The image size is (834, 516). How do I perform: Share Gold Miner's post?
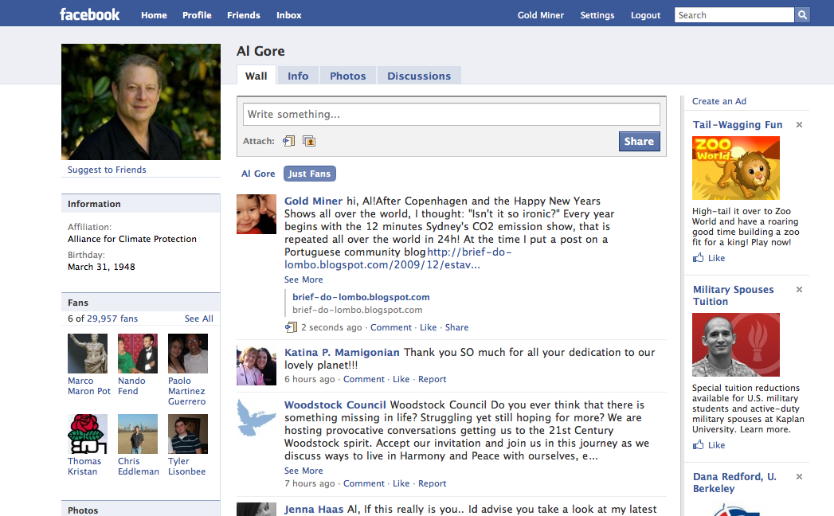[457, 327]
